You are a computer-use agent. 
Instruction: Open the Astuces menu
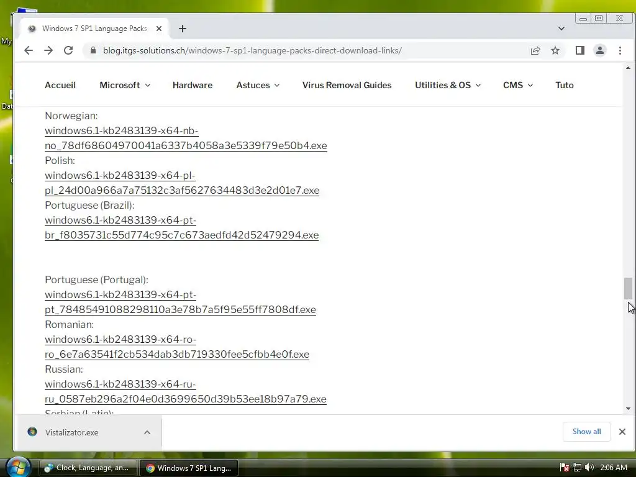coord(253,85)
